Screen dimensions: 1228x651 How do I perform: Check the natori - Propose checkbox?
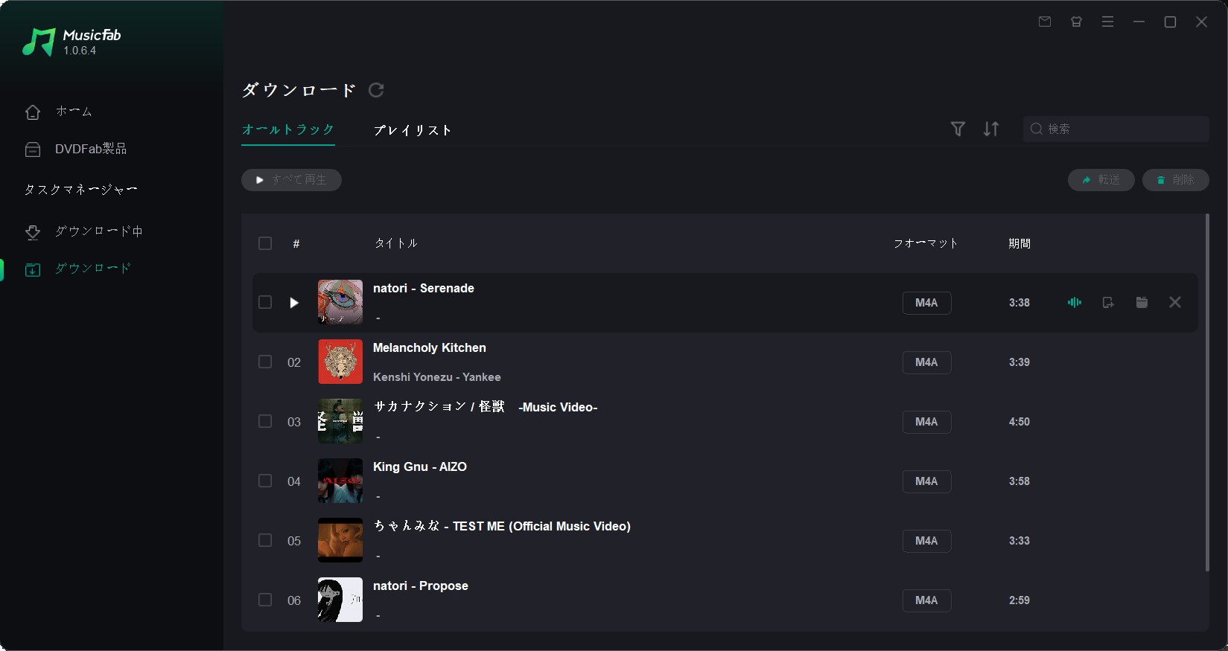click(x=265, y=600)
